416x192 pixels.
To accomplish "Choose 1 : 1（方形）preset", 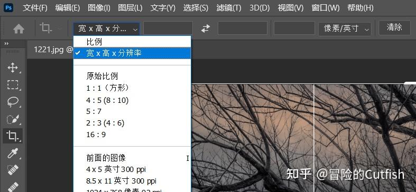I will coord(132,88).
